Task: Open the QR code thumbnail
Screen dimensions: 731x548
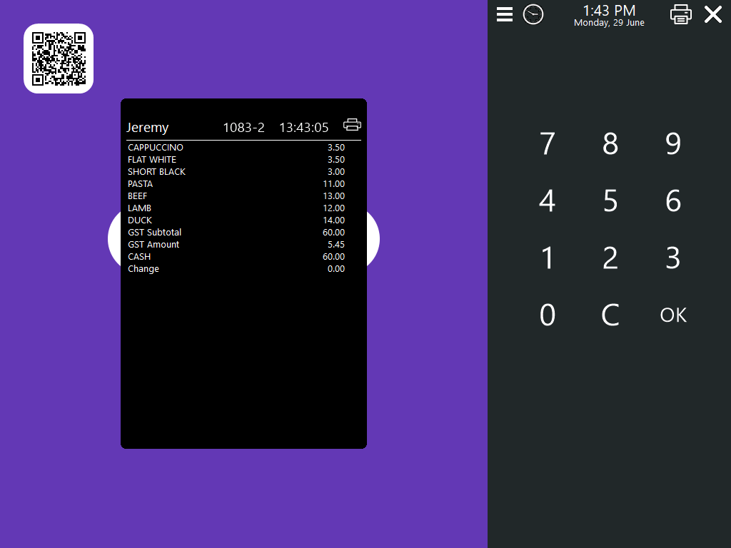Action: coord(59,59)
